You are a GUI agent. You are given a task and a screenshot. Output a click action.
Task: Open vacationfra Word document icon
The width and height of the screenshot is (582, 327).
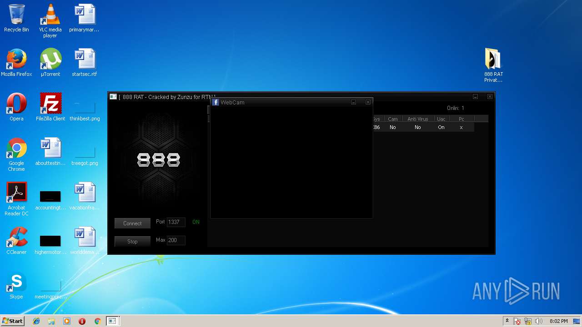coord(85,196)
